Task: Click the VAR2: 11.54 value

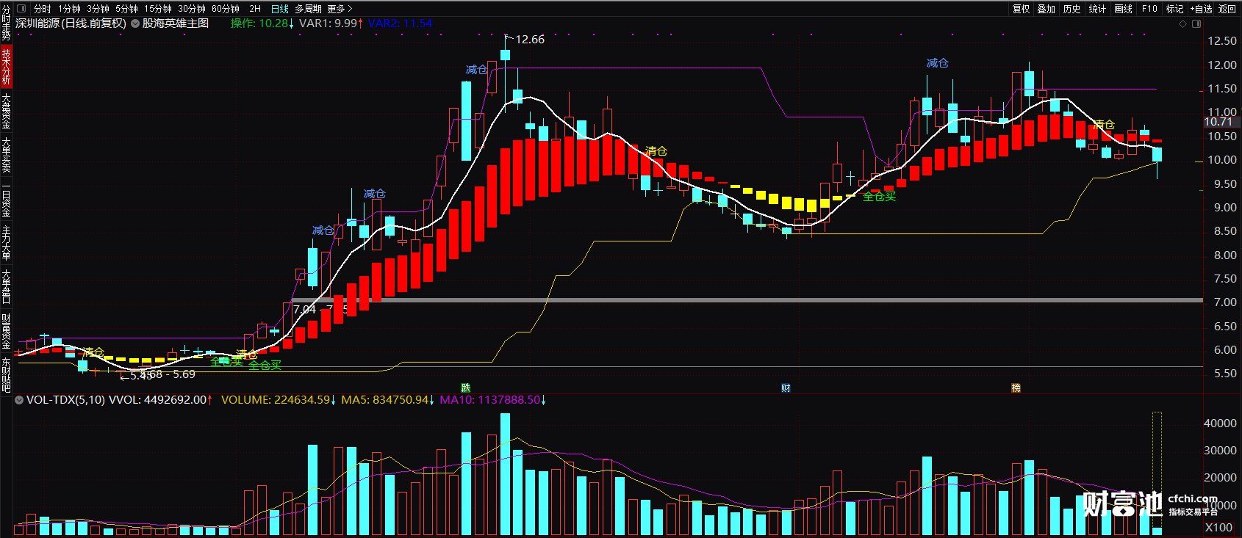Action: tap(401, 23)
